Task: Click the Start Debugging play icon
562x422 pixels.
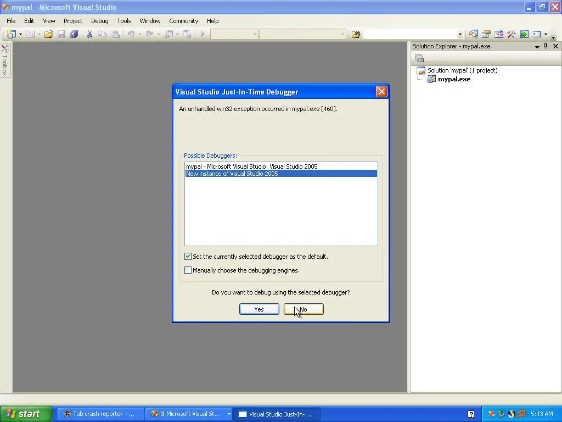Action: [203, 34]
